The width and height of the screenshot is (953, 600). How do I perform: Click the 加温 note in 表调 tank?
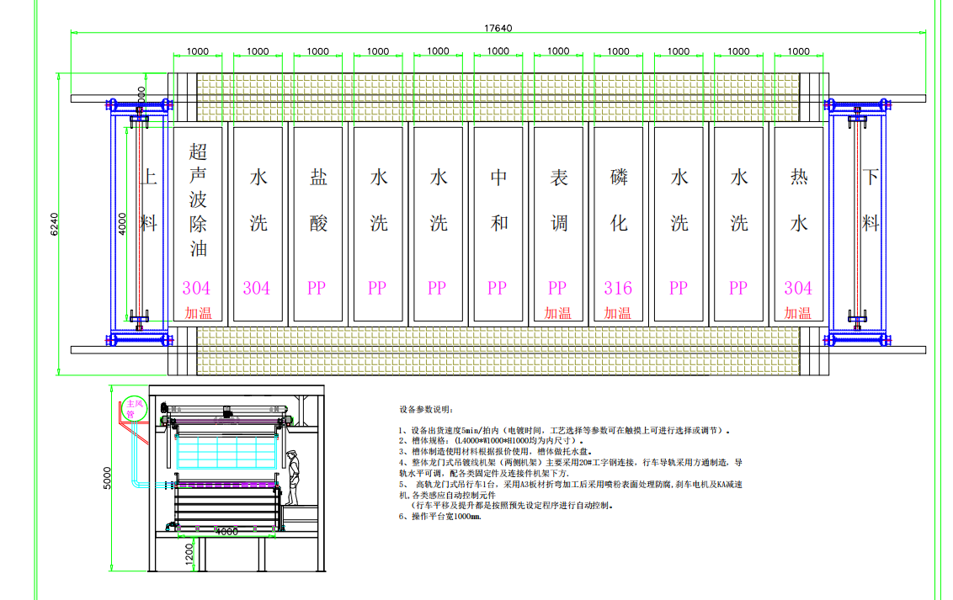[558, 313]
